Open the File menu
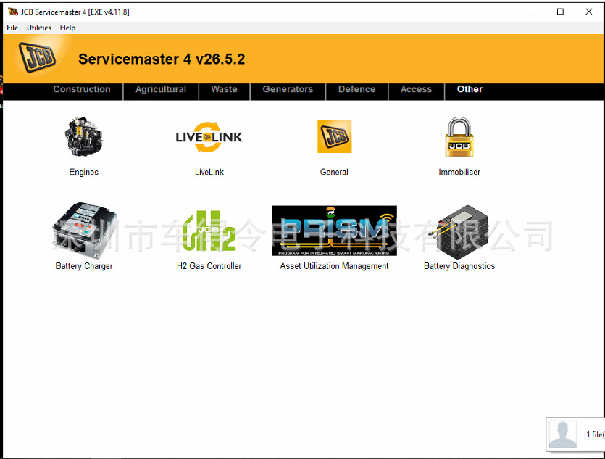Screen dimensions: 605x459 pos(12,28)
